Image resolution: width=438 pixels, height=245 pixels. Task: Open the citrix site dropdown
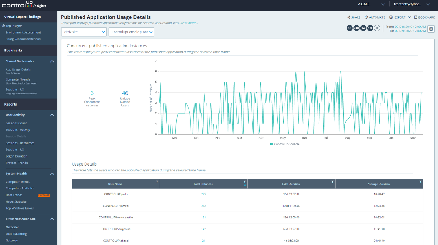pos(84,32)
